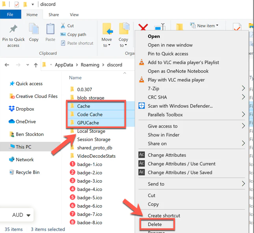The image size is (254, 233).
Task: Select the VideoDecodeStats folder
Action: tap(93, 156)
